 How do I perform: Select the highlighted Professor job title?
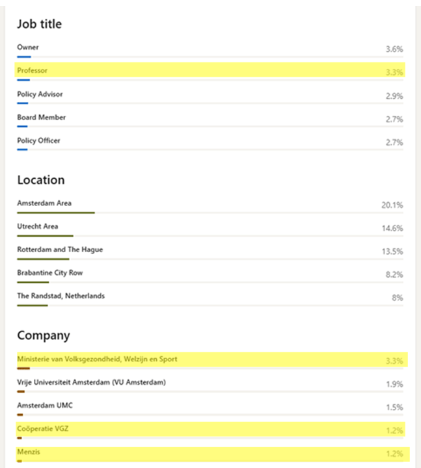(33, 70)
